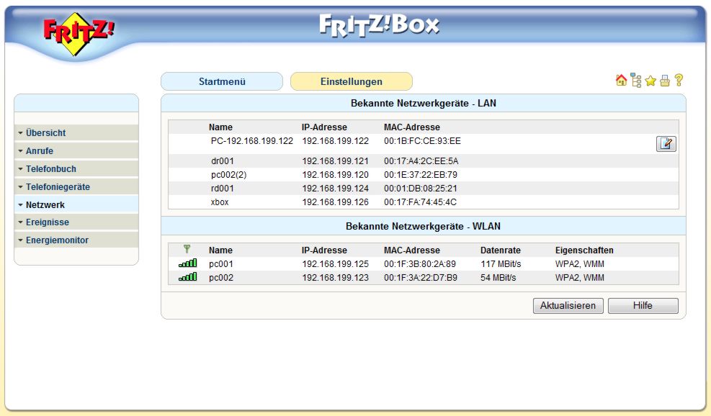Click IP address 192.168.199.125
The width and height of the screenshot is (711, 416).
click(336, 263)
